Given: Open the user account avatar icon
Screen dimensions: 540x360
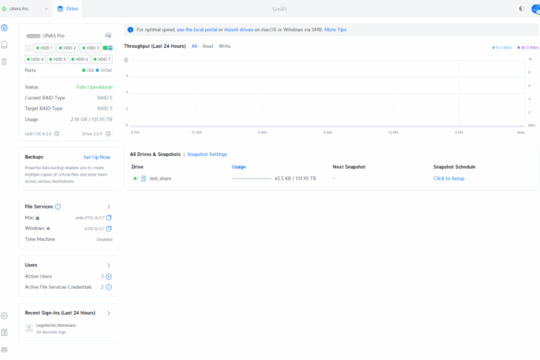Looking at the screenshot, I should (536, 9).
